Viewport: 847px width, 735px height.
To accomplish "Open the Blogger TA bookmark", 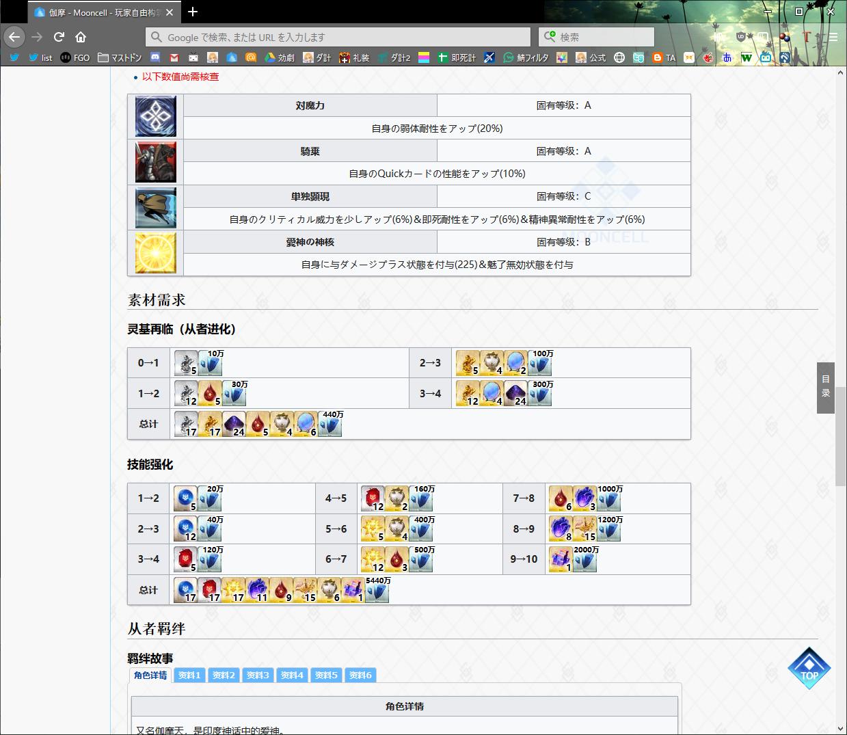I will 664,57.
